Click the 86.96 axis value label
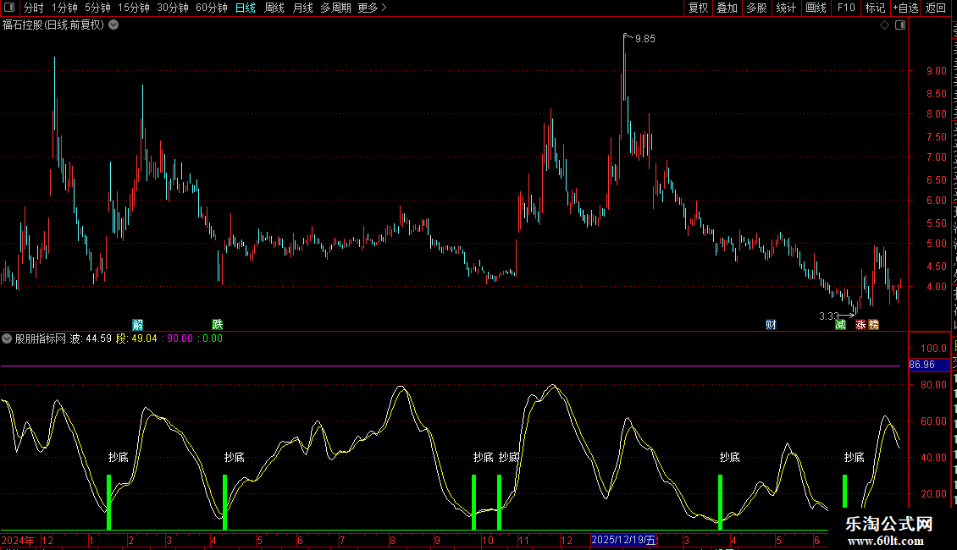Image resolution: width=957 pixels, height=550 pixels. [929, 365]
